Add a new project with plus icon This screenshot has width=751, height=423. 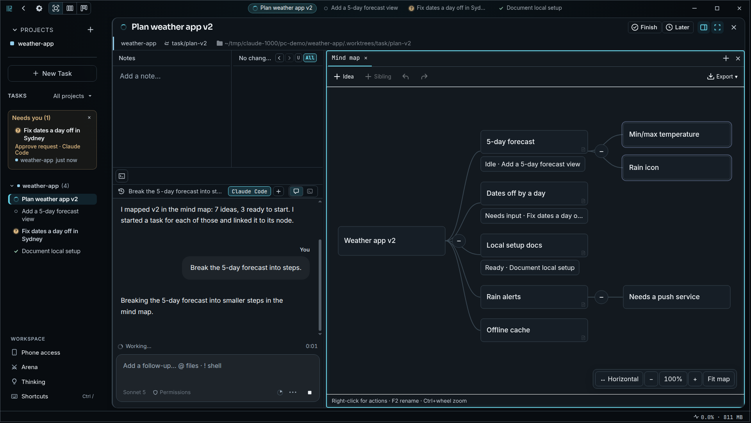pyautogui.click(x=90, y=30)
